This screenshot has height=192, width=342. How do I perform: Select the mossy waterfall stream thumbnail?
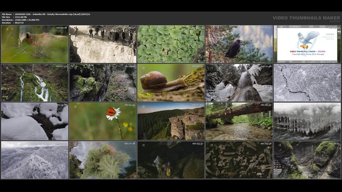(x=35, y=83)
